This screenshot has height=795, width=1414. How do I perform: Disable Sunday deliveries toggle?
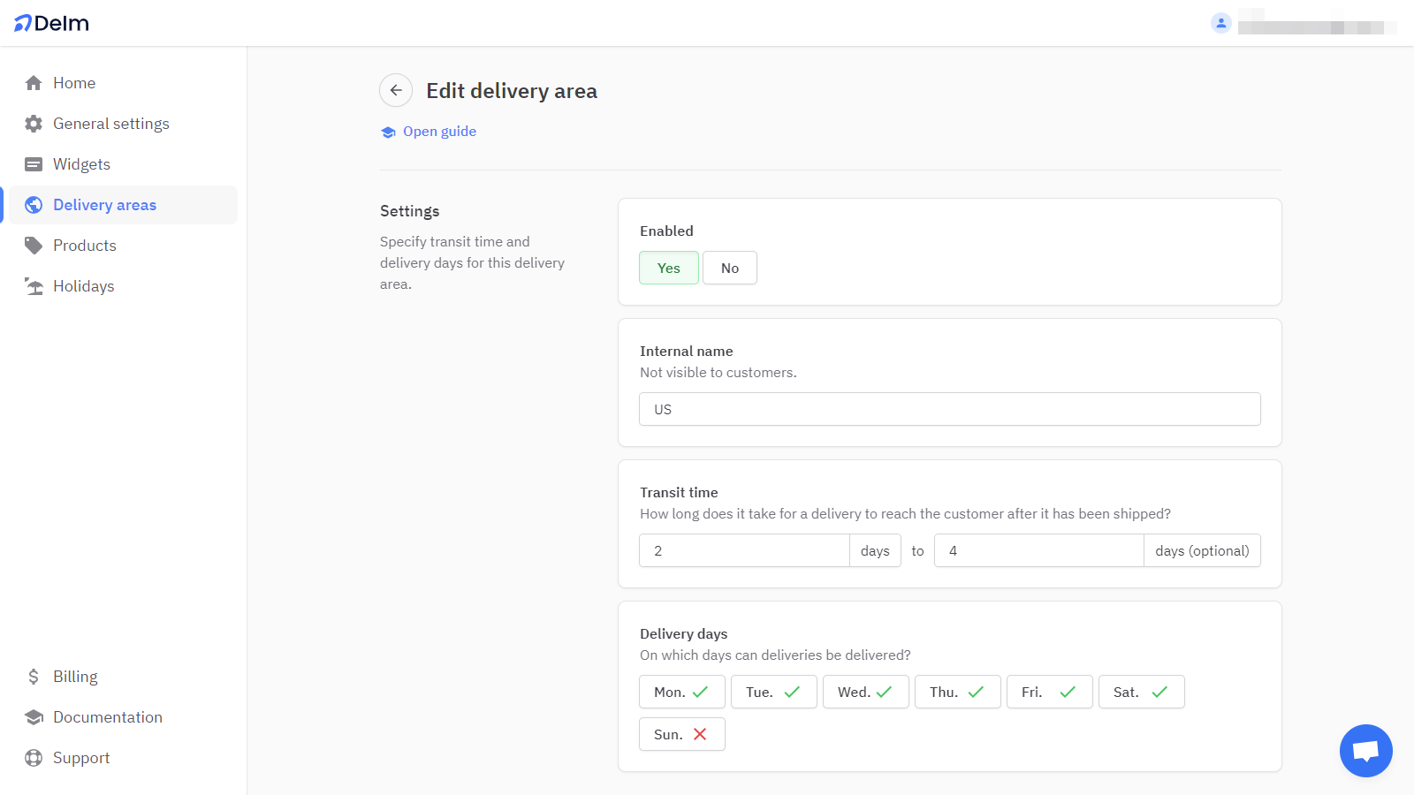click(x=681, y=733)
